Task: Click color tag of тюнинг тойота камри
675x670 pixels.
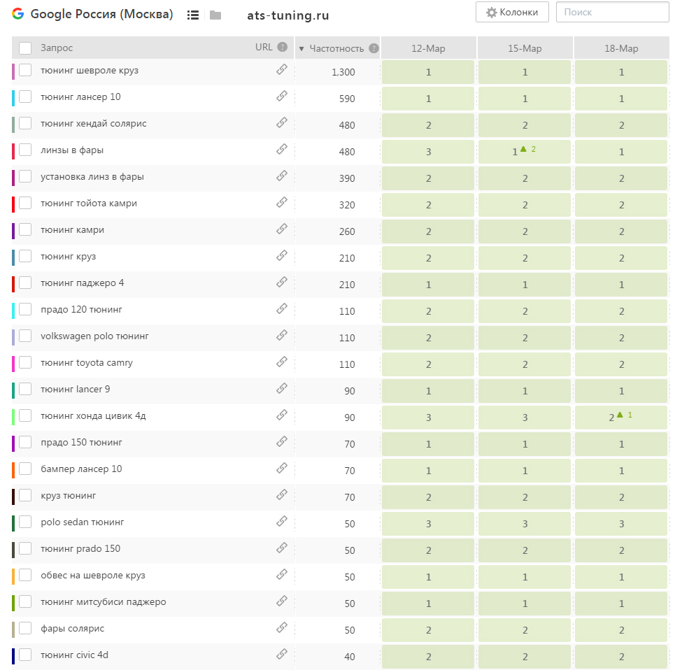Action: point(13,204)
